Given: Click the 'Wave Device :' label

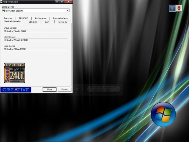Looking at the screenshot, I should [x=10, y=28].
